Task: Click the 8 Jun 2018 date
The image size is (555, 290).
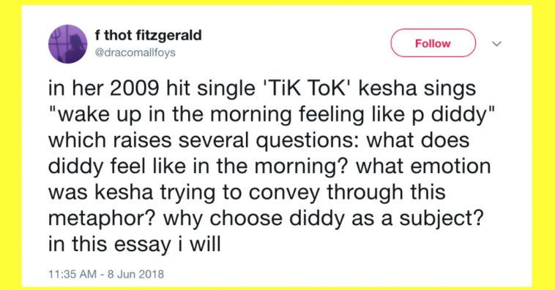Action: (x=135, y=274)
